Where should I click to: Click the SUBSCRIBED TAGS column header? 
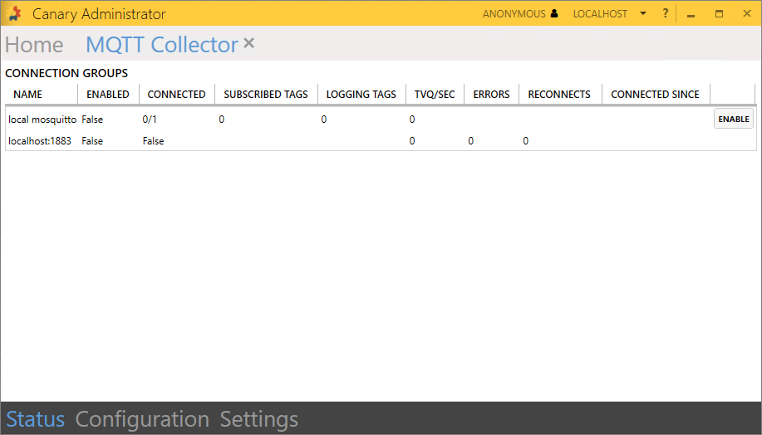click(x=266, y=95)
